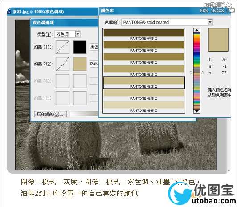This screenshot has height=207, width=237.
Task: Click the gradient preview bar beside 压印颜色
Action: 84,114
